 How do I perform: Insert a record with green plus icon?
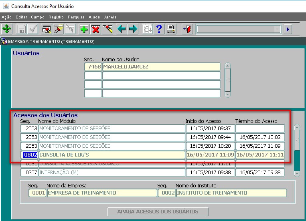[84, 29]
